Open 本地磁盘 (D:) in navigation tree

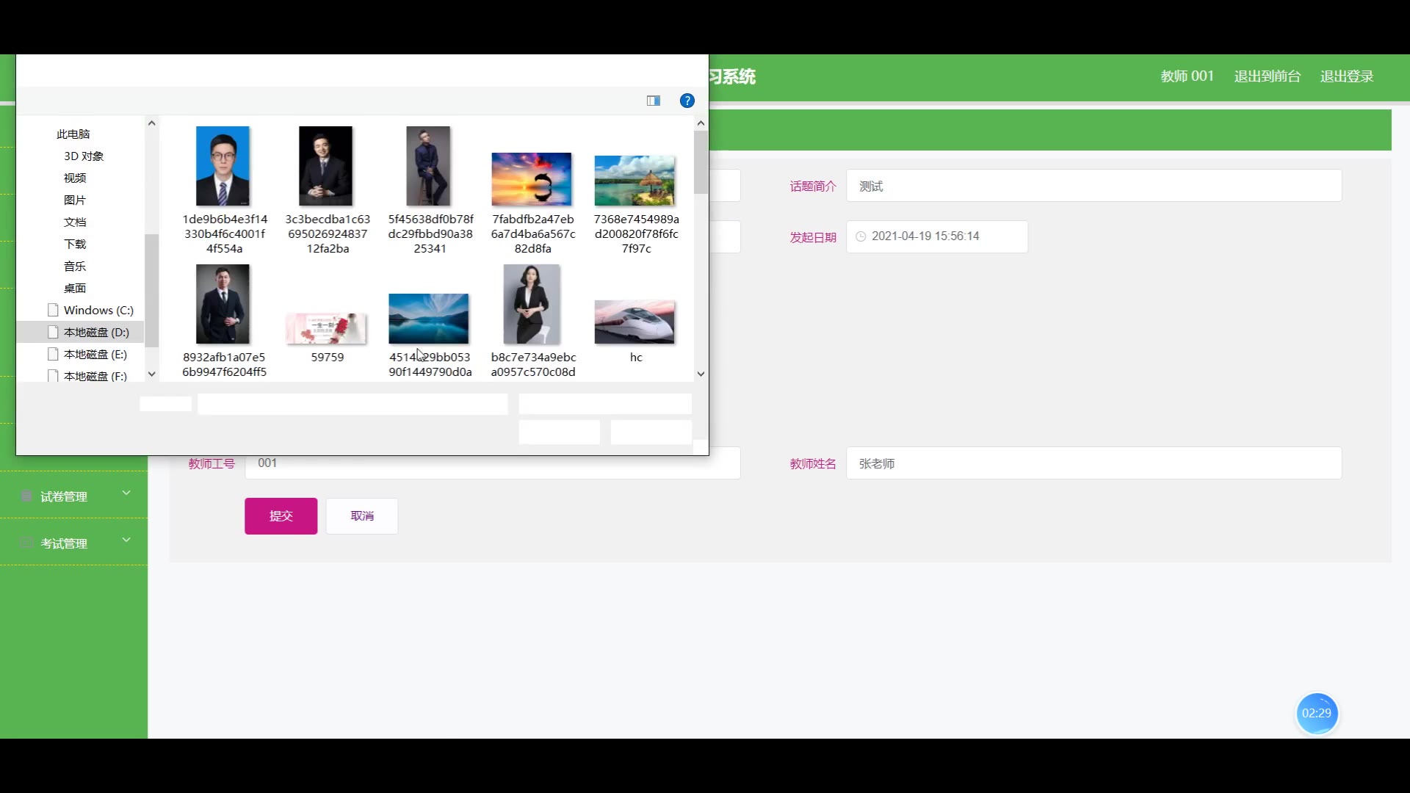(x=96, y=332)
